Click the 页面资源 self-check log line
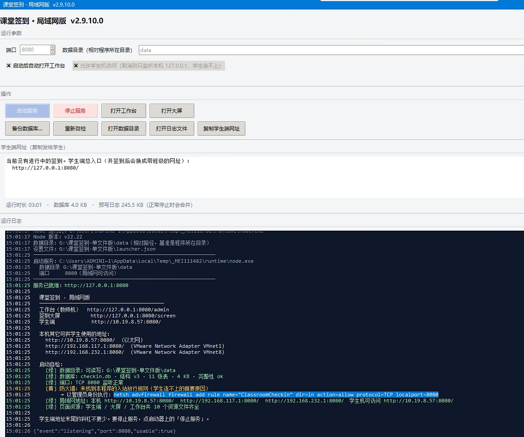Image resolution: width=524 pixels, height=437 pixels. (x=122, y=407)
